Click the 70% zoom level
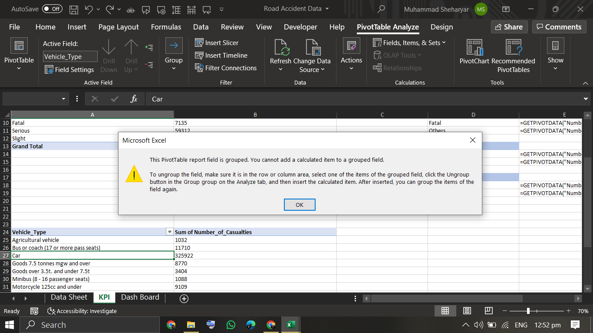Image resolution: width=593 pixels, height=333 pixels. (x=583, y=311)
